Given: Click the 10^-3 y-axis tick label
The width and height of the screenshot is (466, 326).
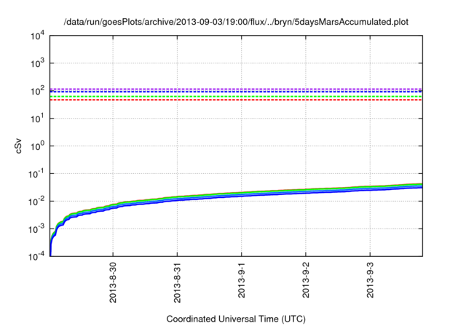Looking at the screenshot, I should [36, 229].
